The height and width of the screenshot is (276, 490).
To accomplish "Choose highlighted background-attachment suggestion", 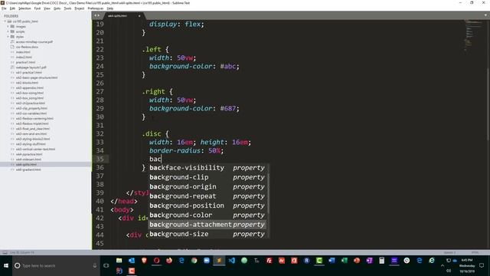I will tap(207, 225).
